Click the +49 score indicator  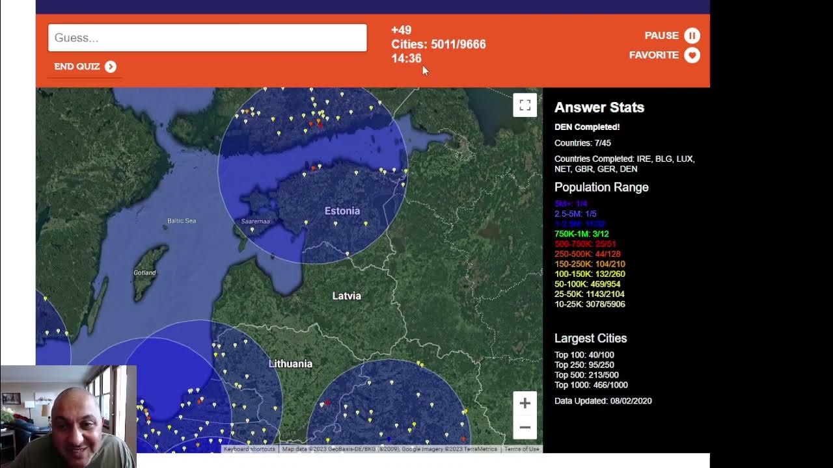tap(401, 30)
